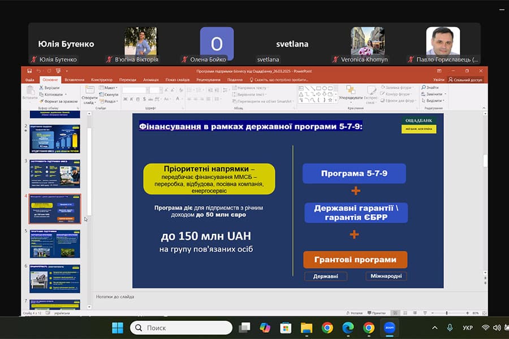Switch to the Animation (Анімація) ribbon tab
This screenshot has width=509, height=339.
pyautogui.click(x=151, y=80)
